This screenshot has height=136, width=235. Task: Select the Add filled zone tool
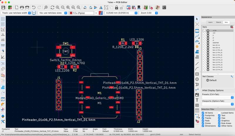[x=197, y=52]
